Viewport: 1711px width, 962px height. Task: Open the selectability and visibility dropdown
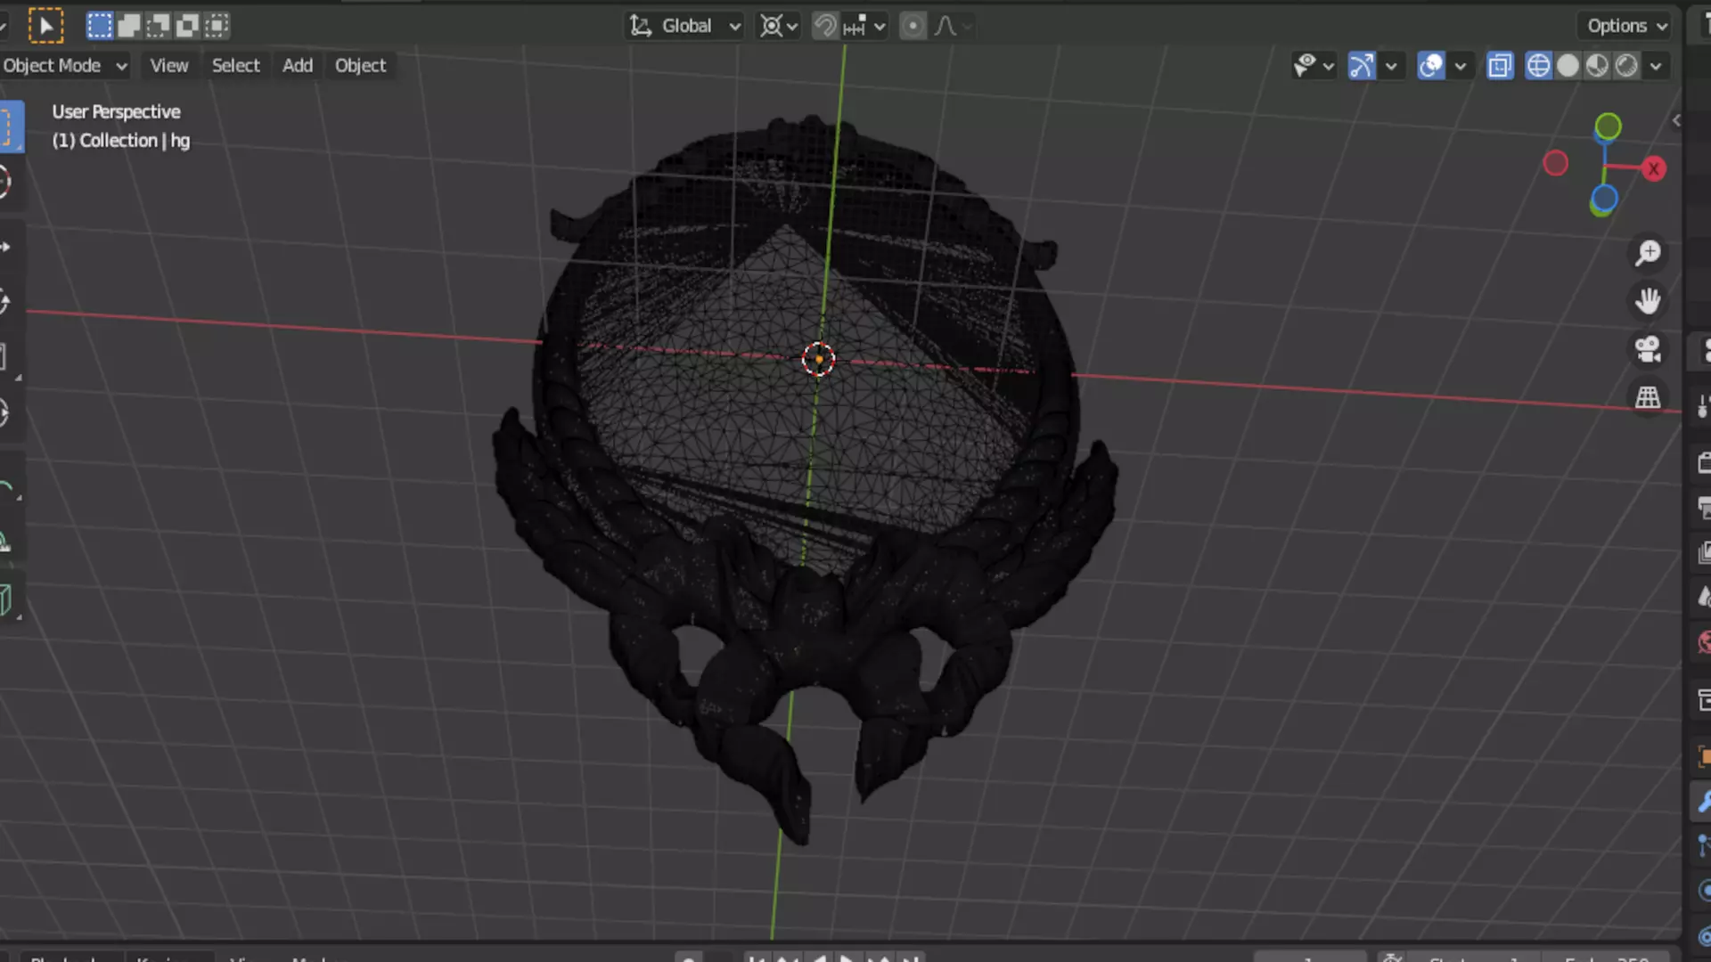1314,65
